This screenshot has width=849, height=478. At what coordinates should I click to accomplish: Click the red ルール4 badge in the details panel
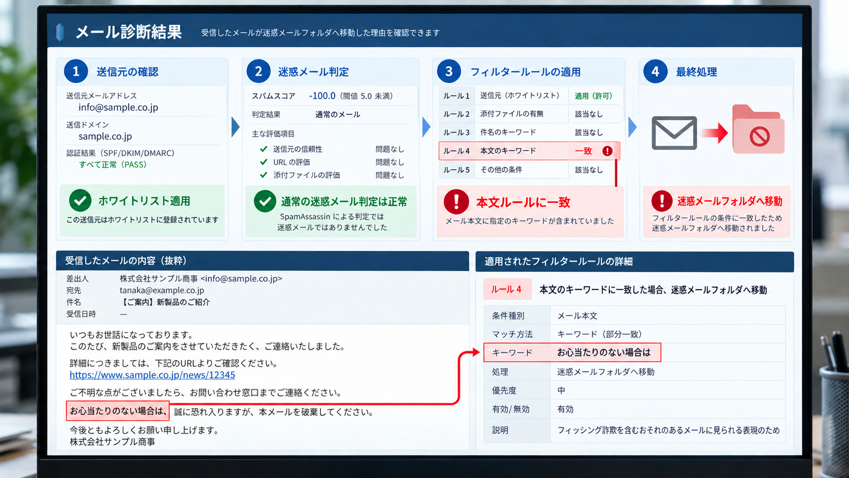pyautogui.click(x=507, y=289)
